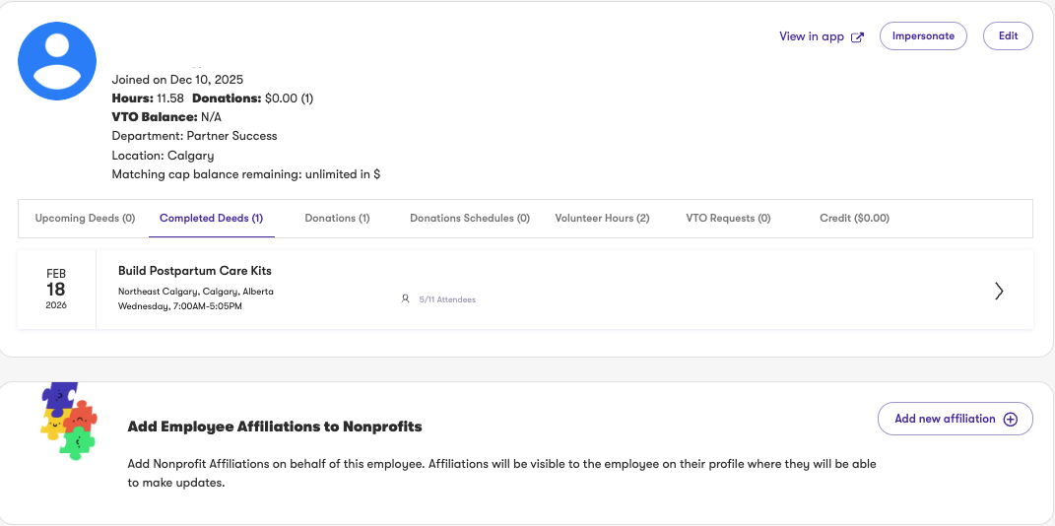Image resolution: width=1055 pixels, height=526 pixels.
Task: Open the Donations Schedules (0) tab
Action: pos(470,219)
